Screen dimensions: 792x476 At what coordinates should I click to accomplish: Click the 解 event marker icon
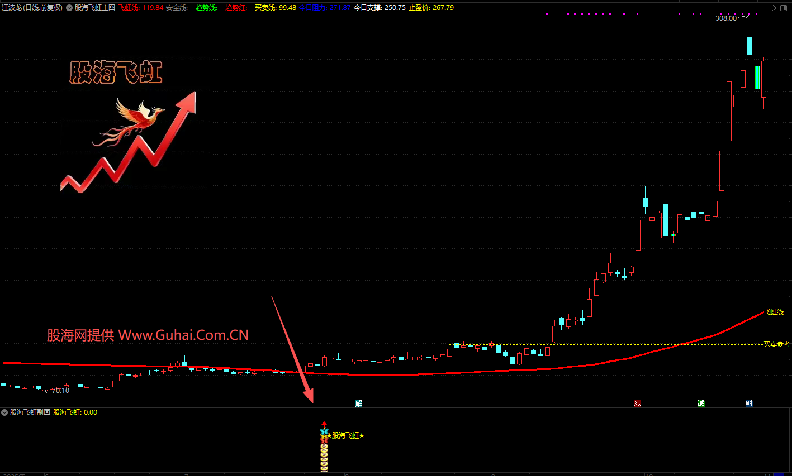359,403
